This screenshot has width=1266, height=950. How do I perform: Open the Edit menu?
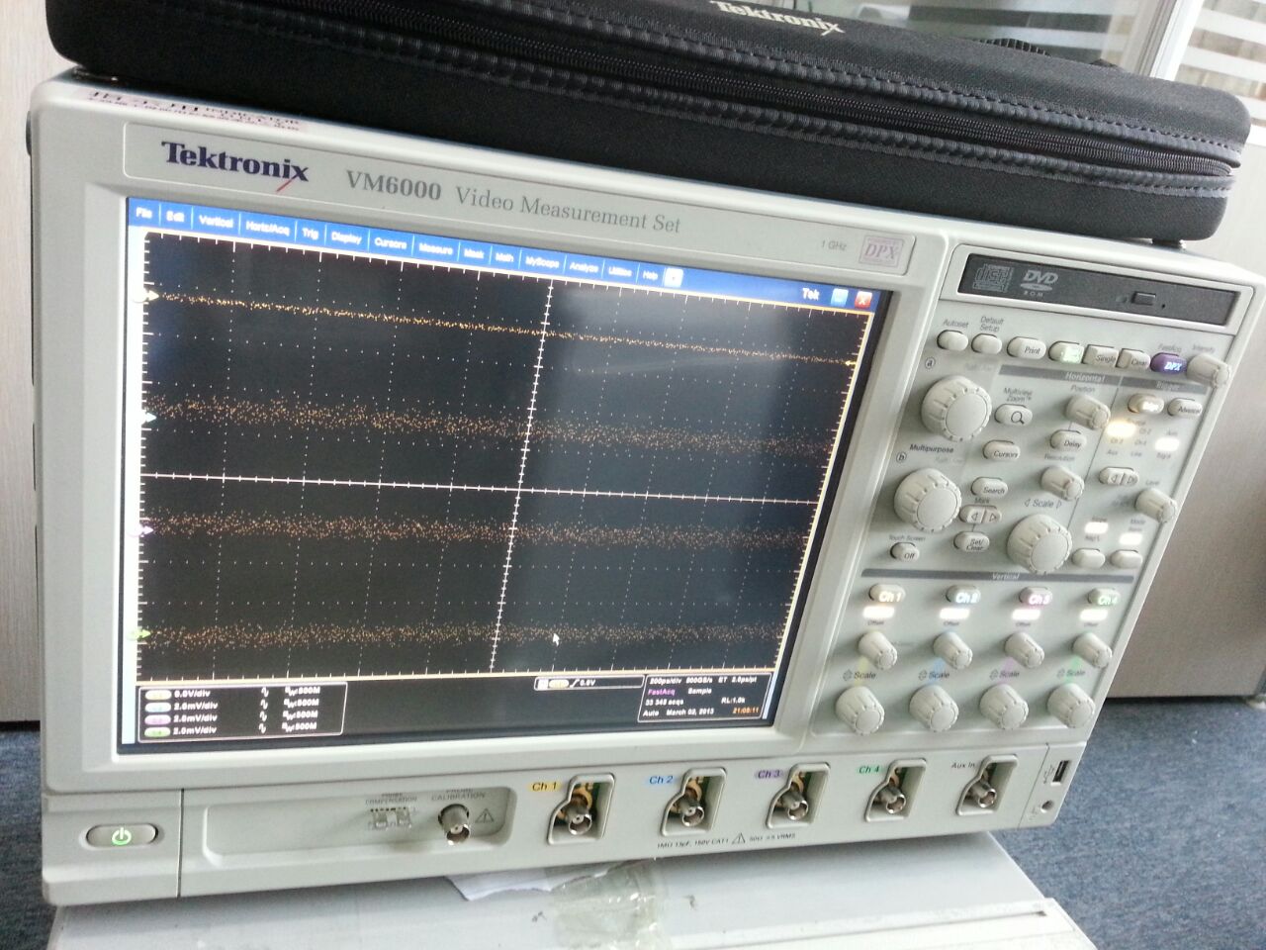[175, 216]
